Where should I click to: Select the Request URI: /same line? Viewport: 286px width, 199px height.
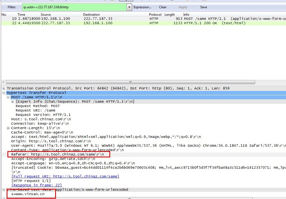pyautogui.click(x=36, y=110)
